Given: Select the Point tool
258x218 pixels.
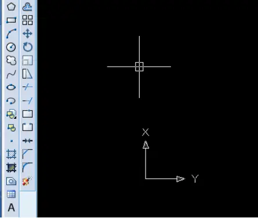Looking at the screenshot, I should click(11, 141).
